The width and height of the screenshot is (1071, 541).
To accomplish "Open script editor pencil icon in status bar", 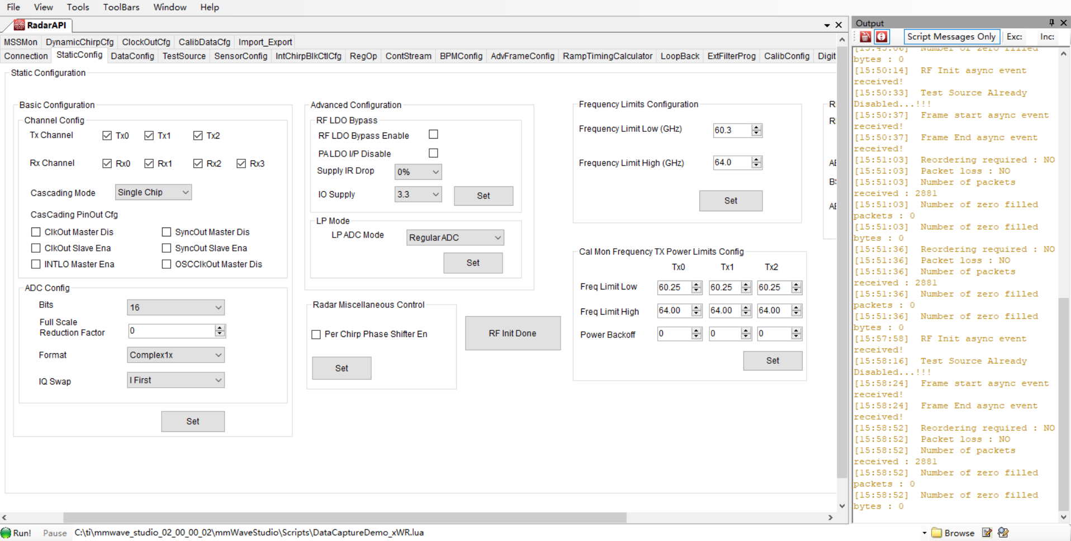I will pos(987,533).
